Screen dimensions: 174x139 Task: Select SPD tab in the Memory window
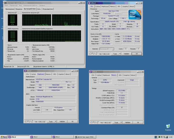pyautogui.click(x=120, y=75)
